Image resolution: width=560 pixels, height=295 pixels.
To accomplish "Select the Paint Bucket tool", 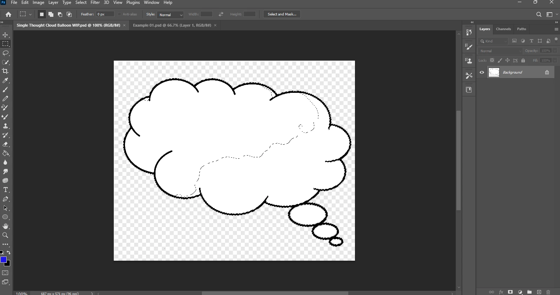I will point(5,153).
